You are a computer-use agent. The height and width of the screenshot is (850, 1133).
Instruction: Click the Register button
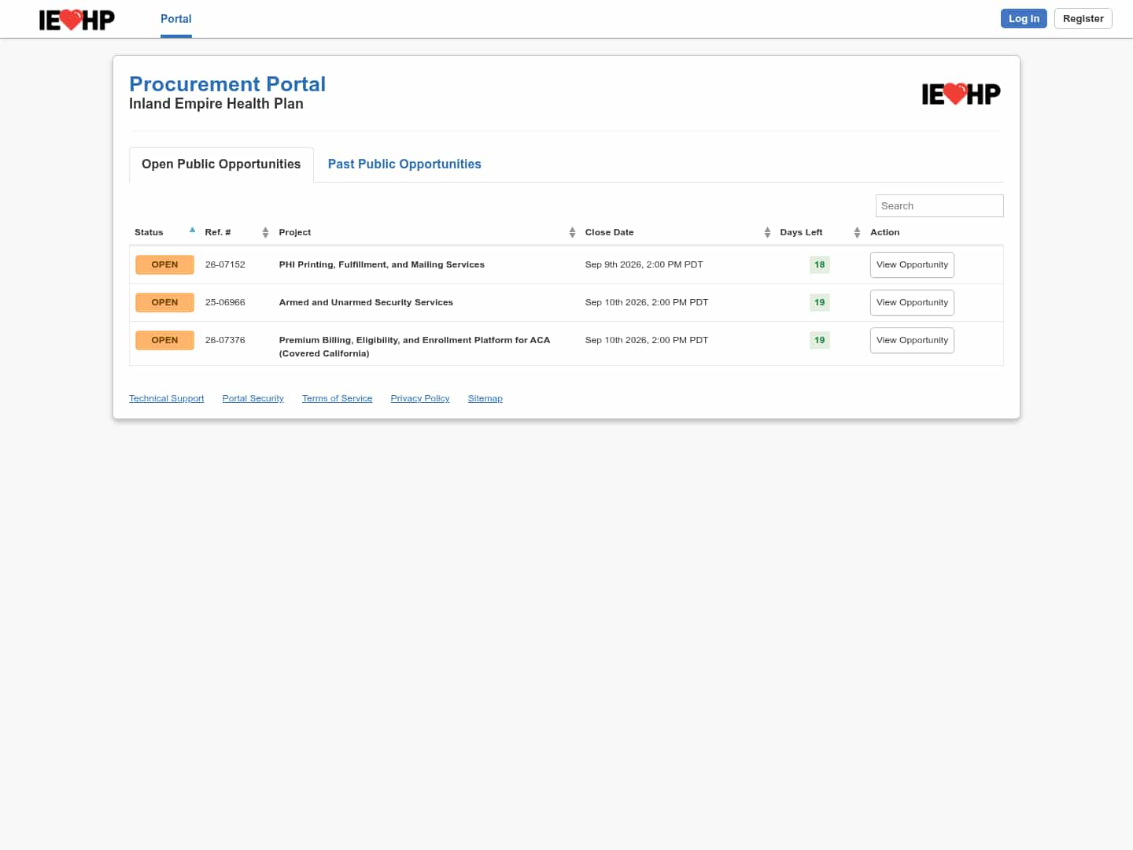[1083, 19]
